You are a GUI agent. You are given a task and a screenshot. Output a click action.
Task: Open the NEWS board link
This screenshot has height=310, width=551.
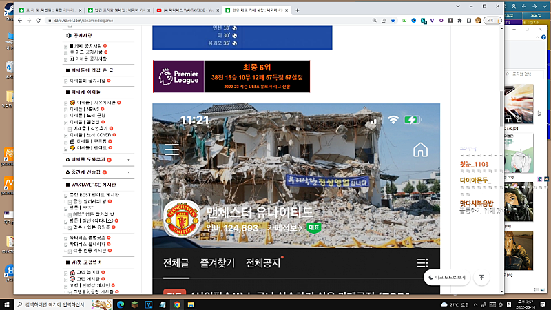pos(84,109)
